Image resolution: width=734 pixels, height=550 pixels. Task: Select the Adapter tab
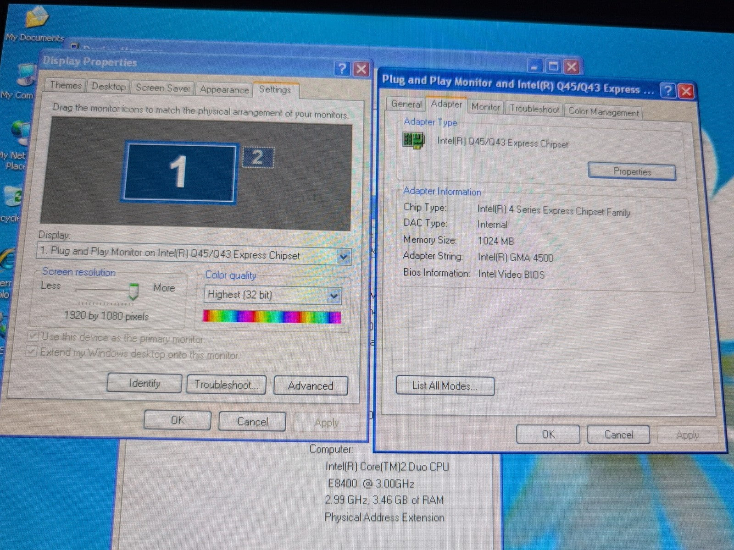point(446,104)
